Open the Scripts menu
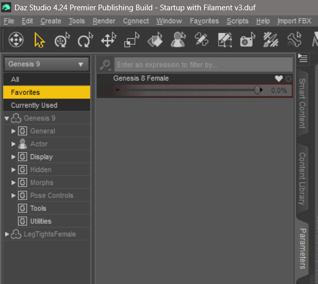Image resolution: width=318 pixels, height=284 pixels. 237,21
